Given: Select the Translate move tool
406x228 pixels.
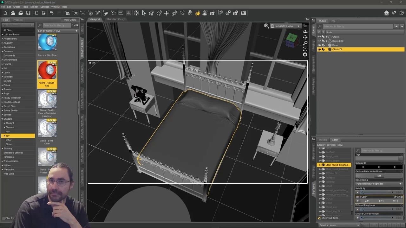Looking at the screenshot, I should click(x=167, y=13).
